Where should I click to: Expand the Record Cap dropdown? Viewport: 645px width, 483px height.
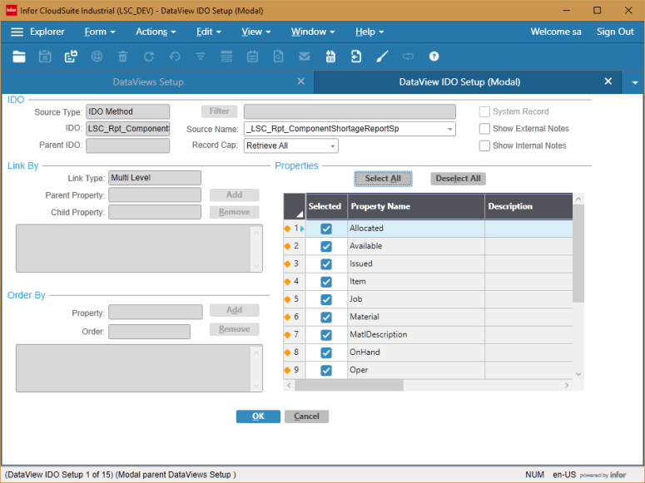click(x=332, y=146)
